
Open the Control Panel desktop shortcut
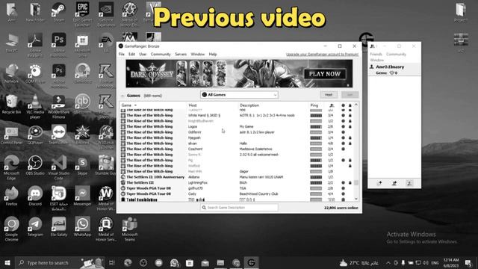point(12,135)
